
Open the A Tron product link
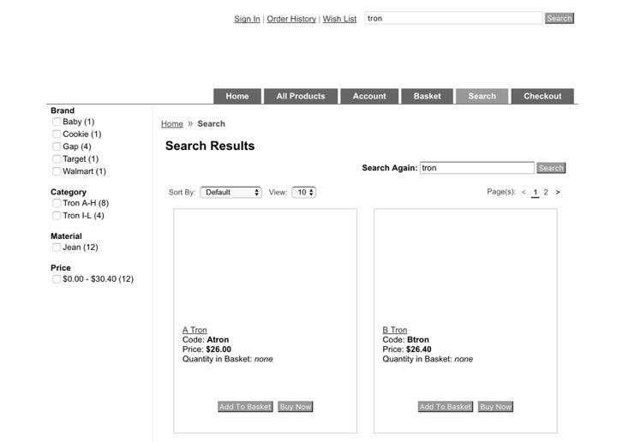tap(195, 330)
